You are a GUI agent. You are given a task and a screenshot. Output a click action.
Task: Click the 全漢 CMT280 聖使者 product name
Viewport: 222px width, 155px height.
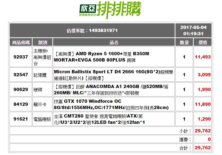click(x=99, y=119)
